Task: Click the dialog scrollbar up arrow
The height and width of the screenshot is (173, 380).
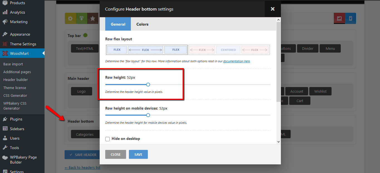Action: (278, 20)
